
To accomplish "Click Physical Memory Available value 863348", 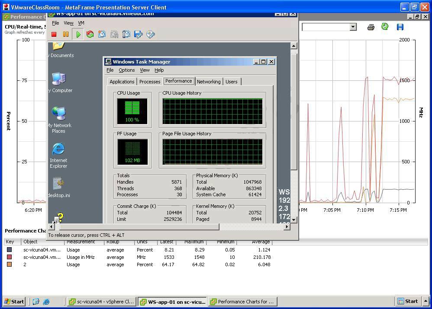I will [x=254, y=188].
